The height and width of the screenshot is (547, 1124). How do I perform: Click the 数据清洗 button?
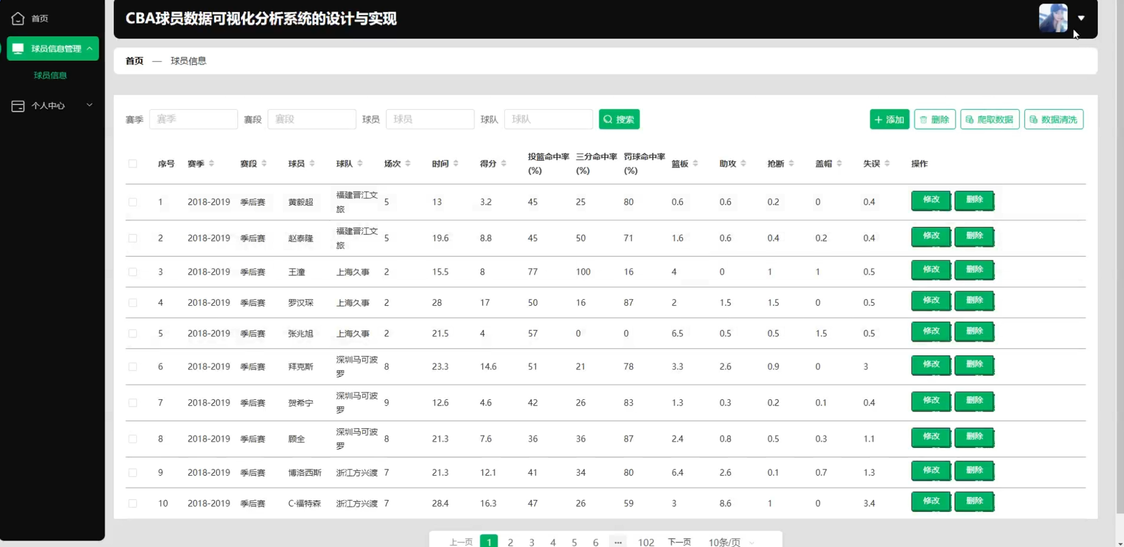[x=1054, y=119]
